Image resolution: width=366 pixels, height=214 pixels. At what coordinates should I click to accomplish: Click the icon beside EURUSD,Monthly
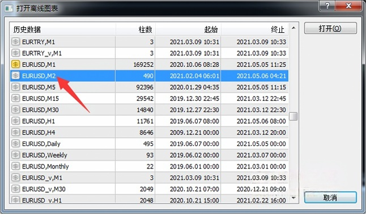coord(16,166)
